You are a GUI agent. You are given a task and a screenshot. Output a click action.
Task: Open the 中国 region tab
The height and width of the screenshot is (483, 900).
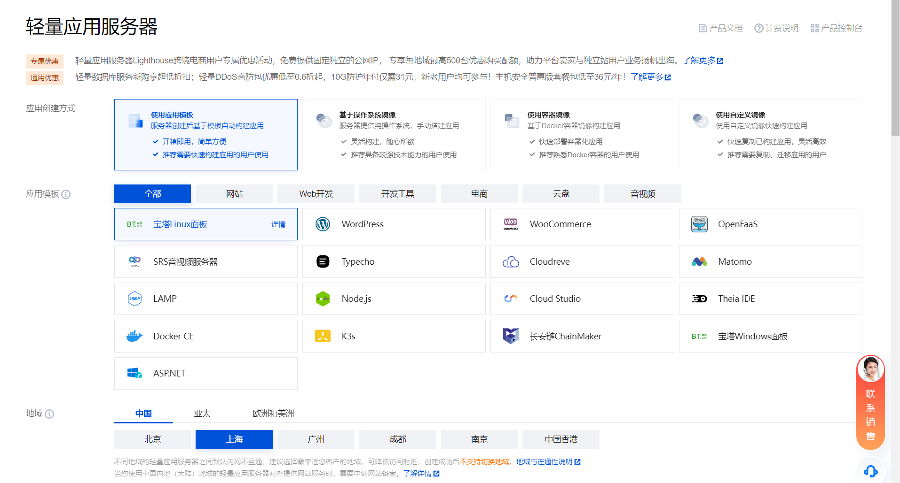(143, 414)
